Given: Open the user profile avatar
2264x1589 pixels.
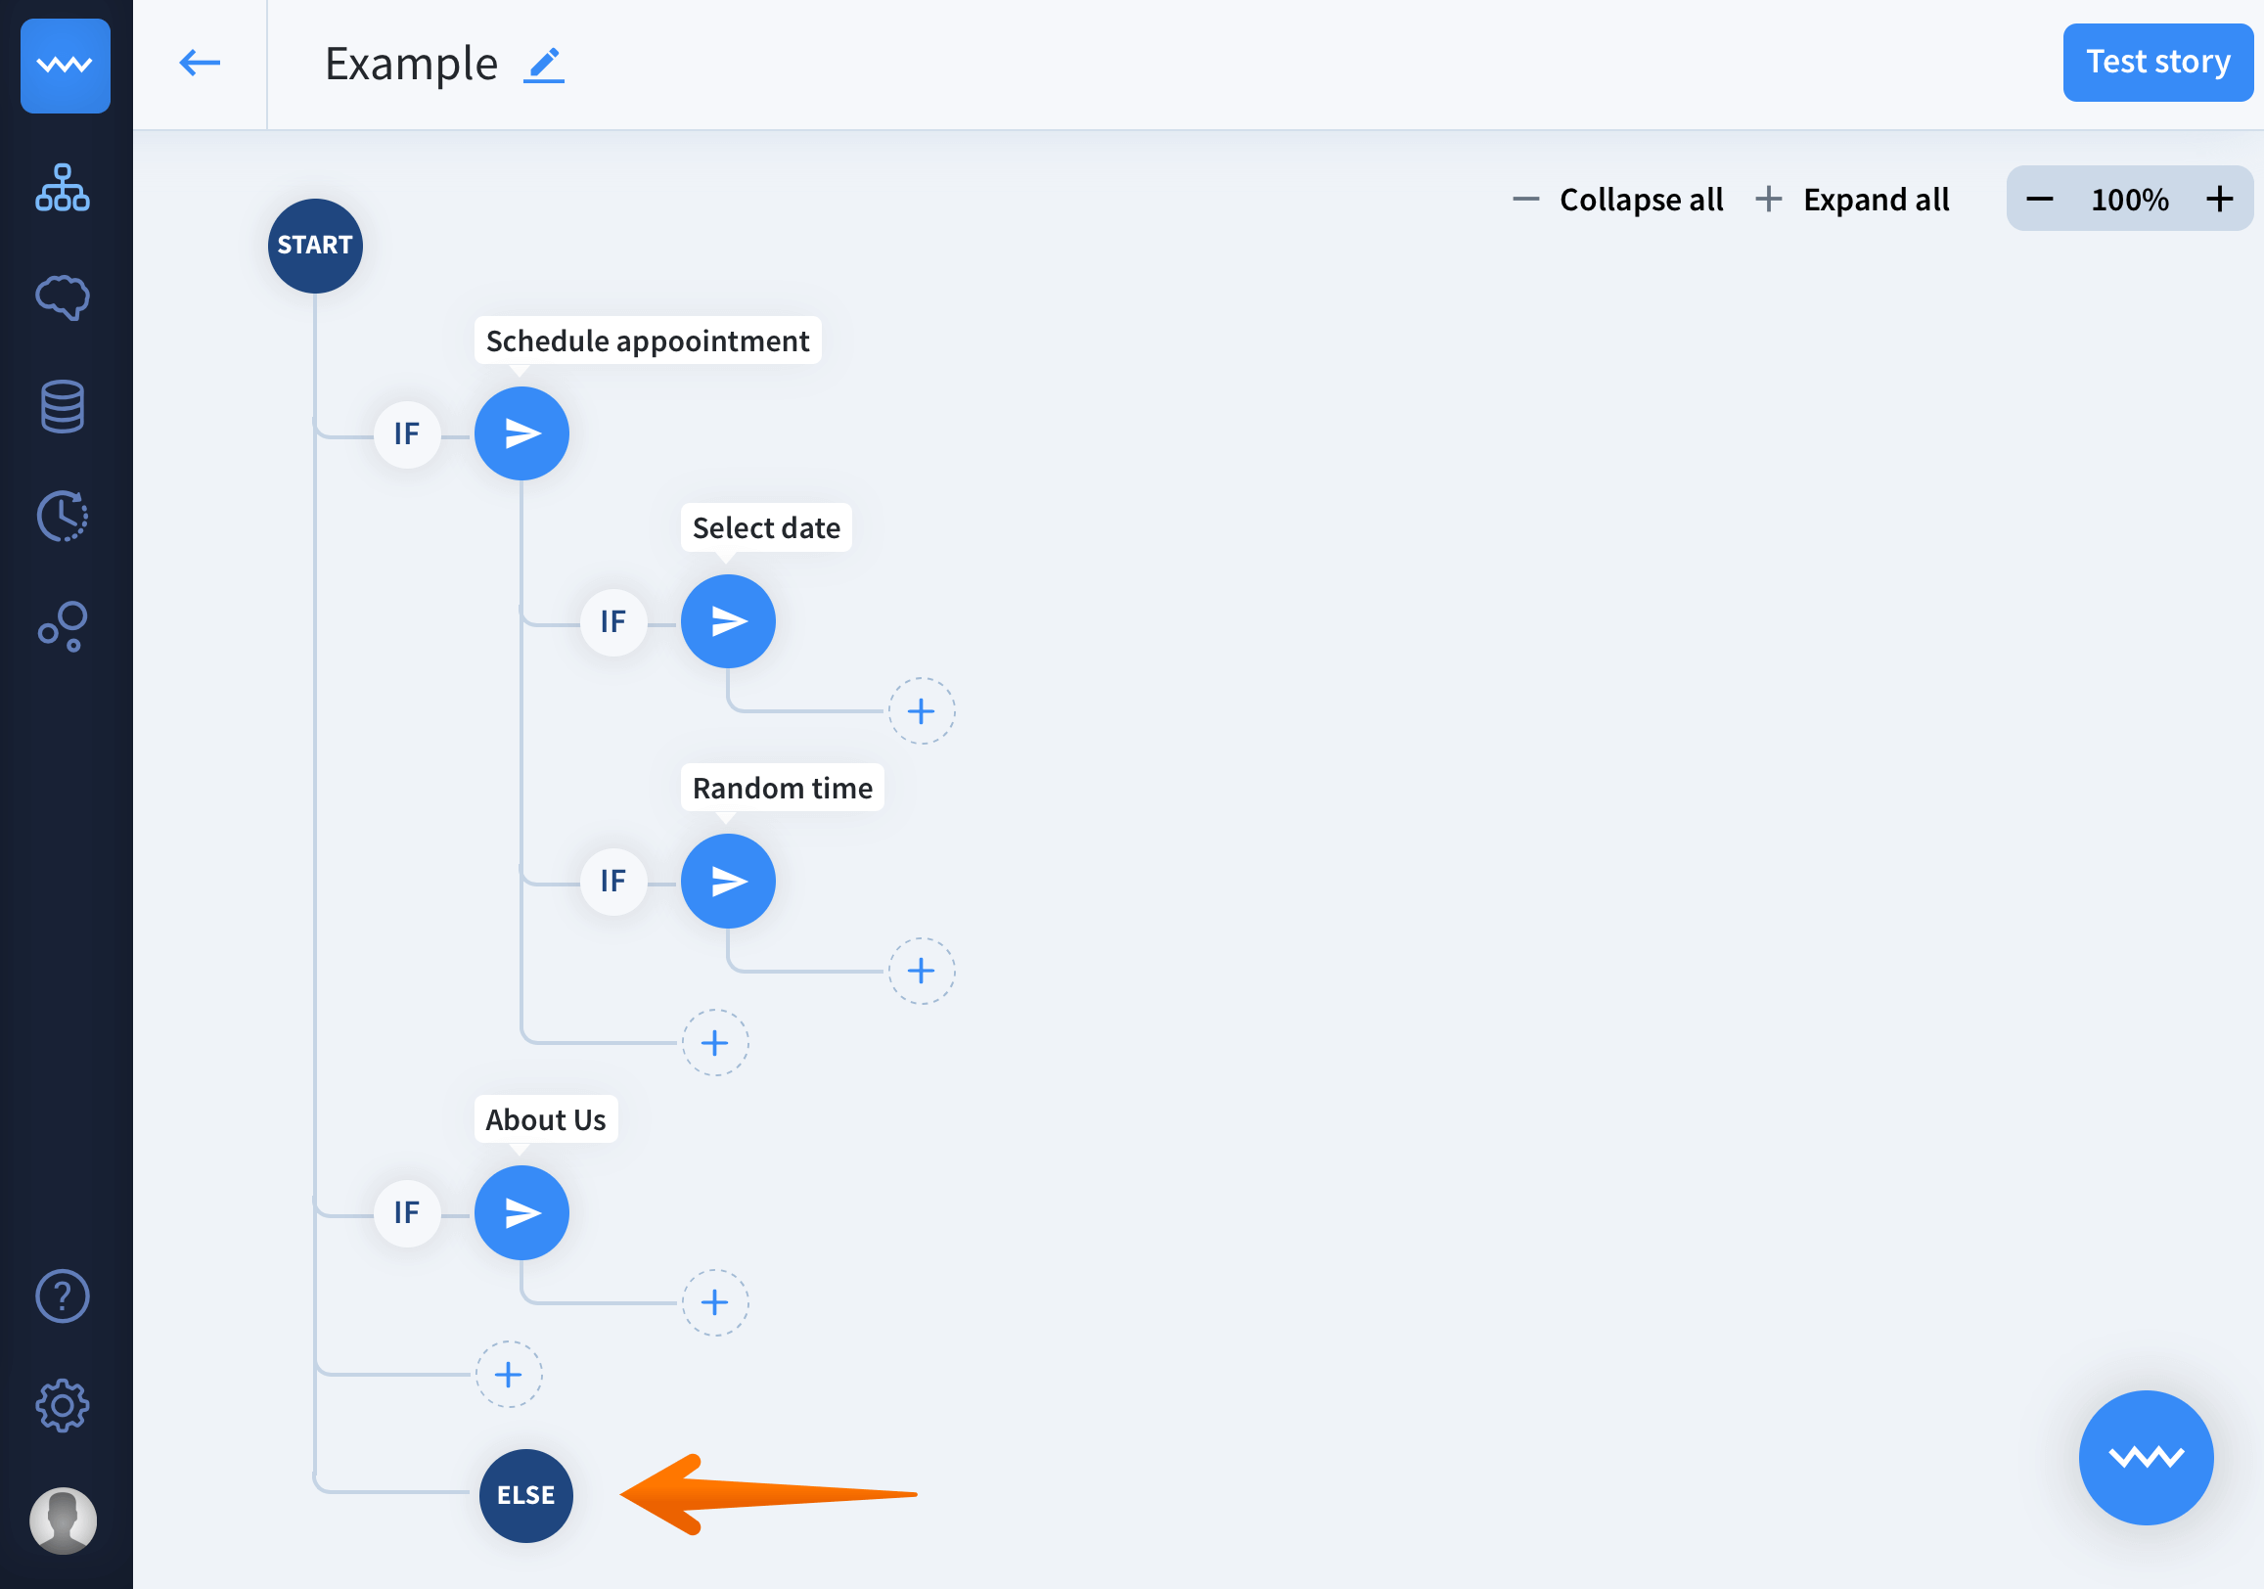Looking at the screenshot, I should click(62, 1520).
